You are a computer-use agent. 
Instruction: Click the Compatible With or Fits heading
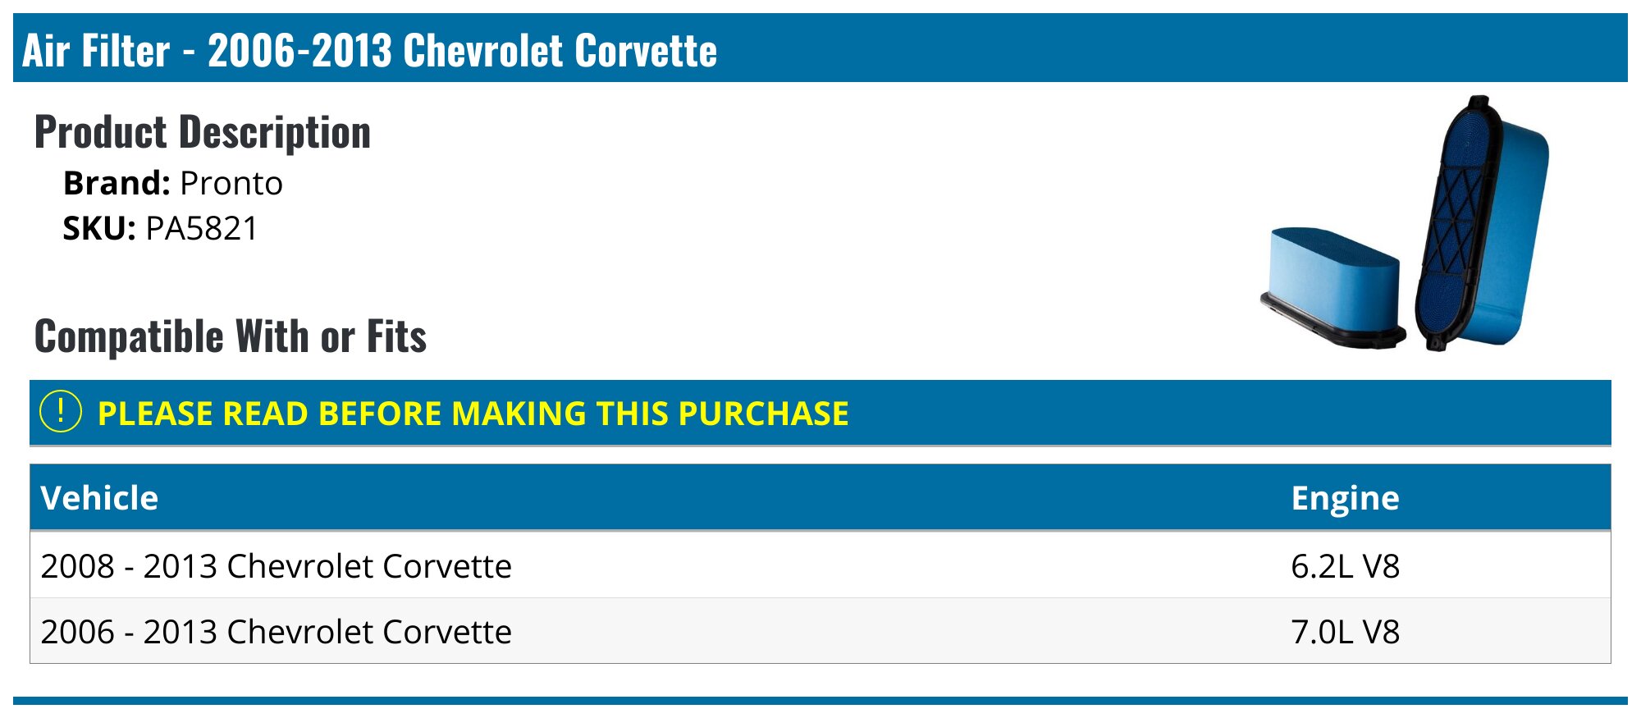231,336
